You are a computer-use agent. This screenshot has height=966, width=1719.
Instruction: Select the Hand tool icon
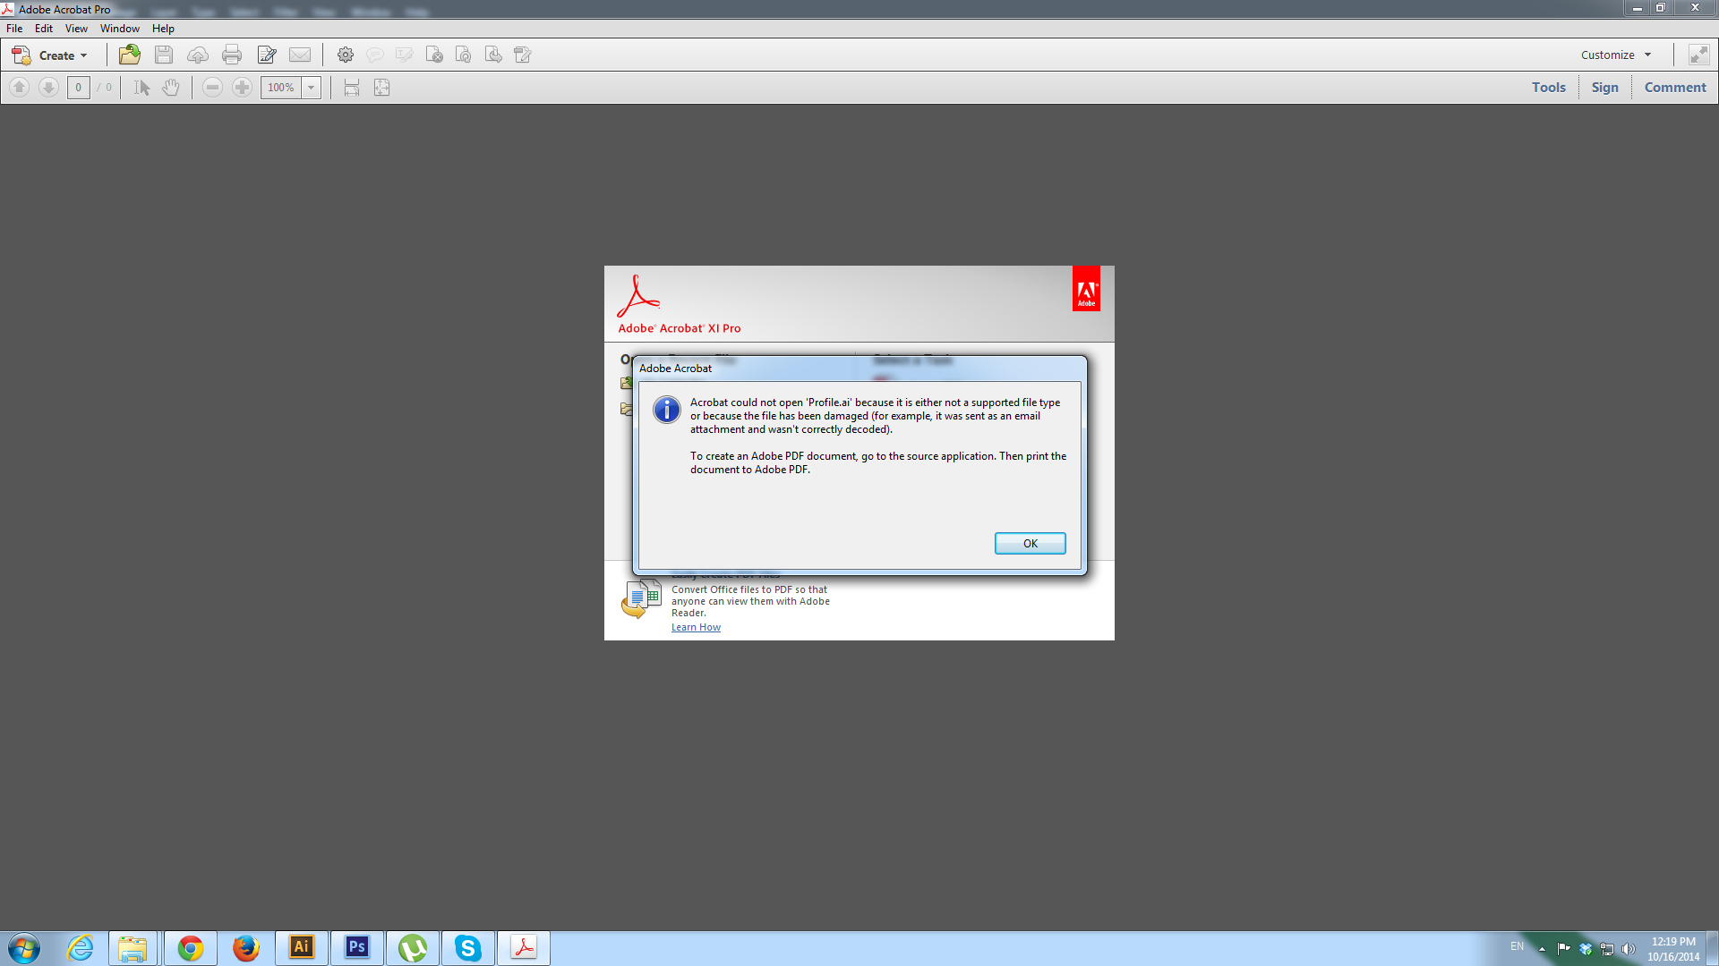pos(171,88)
